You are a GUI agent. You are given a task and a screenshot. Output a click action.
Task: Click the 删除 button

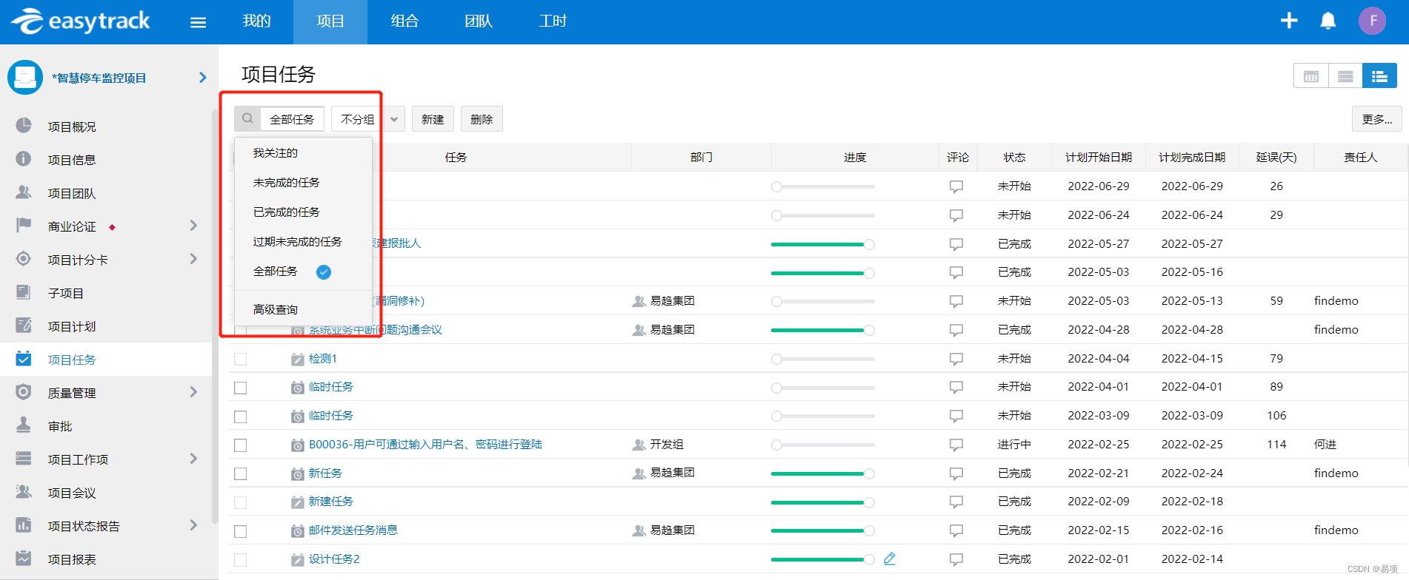point(482,119)
